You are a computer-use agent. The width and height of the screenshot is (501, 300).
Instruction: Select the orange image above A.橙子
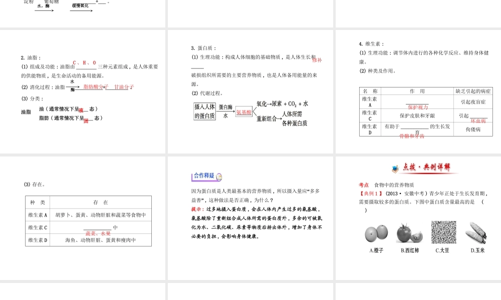tap(376, 233)
